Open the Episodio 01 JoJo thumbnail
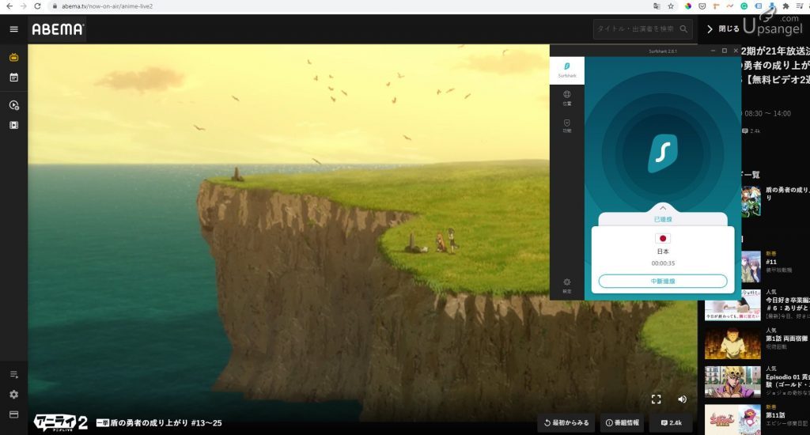The height and width of the screenshot is (435, 810). [732, 382]
